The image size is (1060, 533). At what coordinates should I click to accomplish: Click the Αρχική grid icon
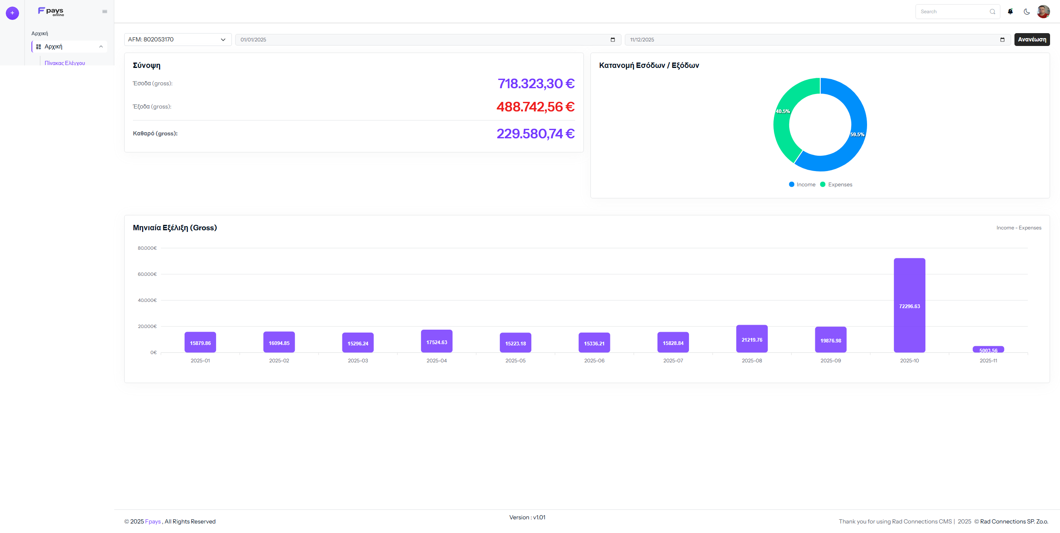pyautogui.click(x=39, y=47)
